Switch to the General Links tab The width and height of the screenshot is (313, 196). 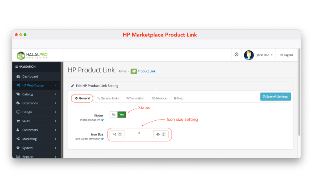tap(108, 98)
